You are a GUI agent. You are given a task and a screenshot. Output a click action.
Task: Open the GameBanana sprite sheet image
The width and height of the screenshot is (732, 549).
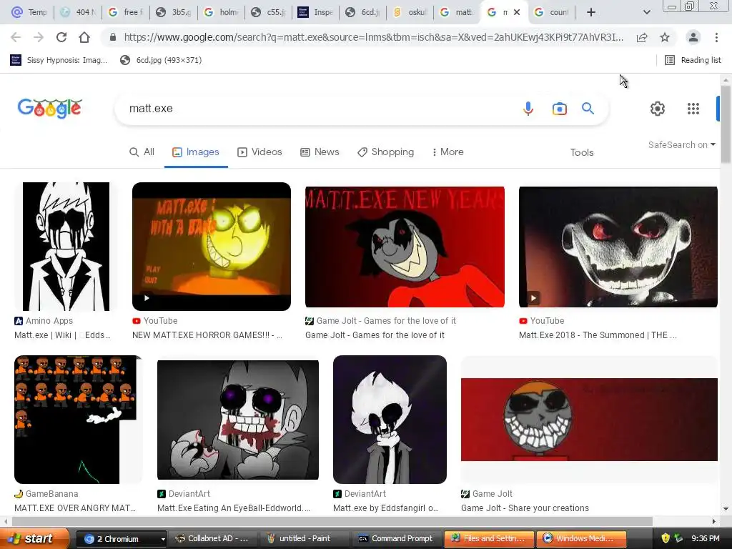[x=78, y=419]
